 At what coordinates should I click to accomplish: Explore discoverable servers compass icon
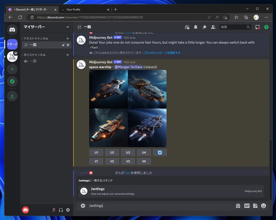(12, 81)
